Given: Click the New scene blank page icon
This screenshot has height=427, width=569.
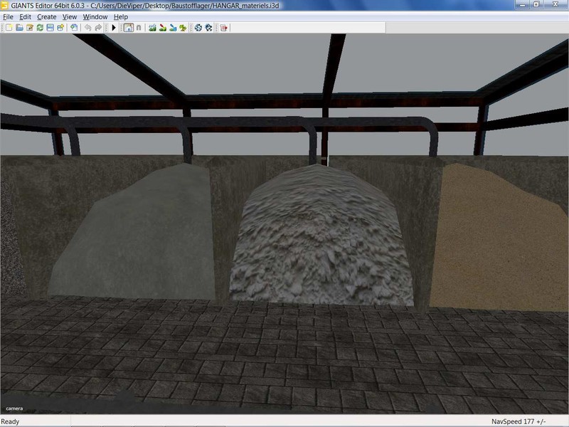Looking at the screenshot, I should [9, 28].
